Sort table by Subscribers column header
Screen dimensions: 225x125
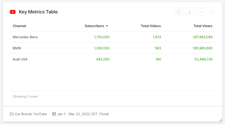pos(94,26)
